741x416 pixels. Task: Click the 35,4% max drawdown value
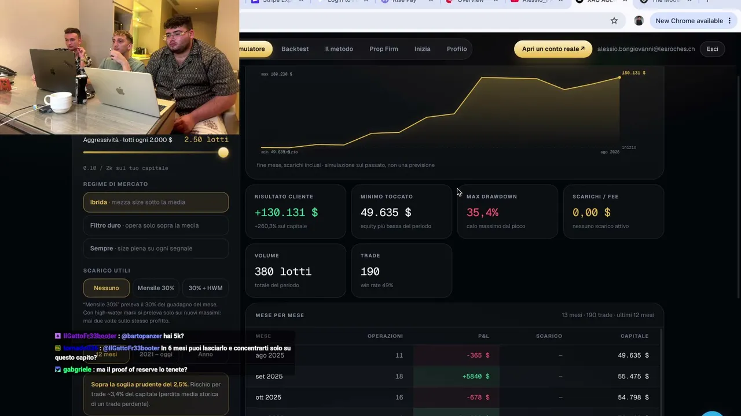[482, 213]
